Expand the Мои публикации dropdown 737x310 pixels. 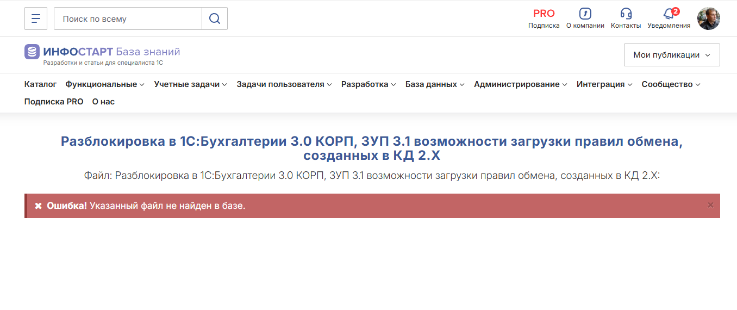672,55
